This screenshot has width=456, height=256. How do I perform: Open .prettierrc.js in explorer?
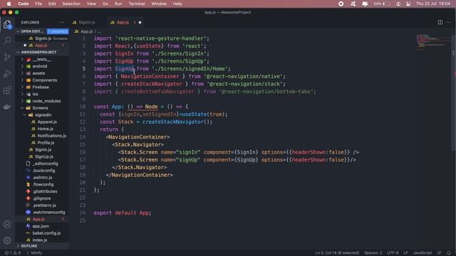pos(44,206)
